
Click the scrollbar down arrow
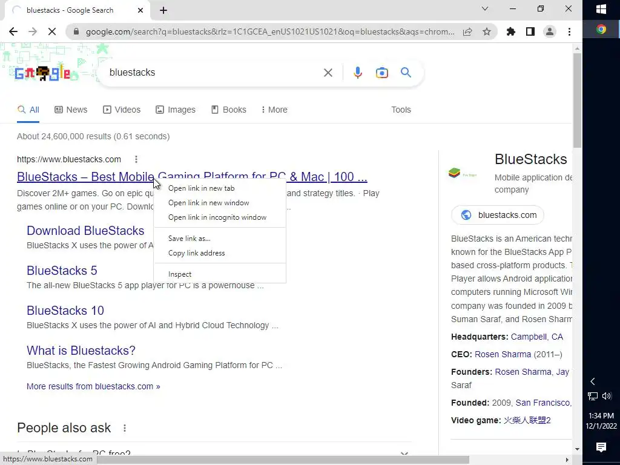pos(577,449)
